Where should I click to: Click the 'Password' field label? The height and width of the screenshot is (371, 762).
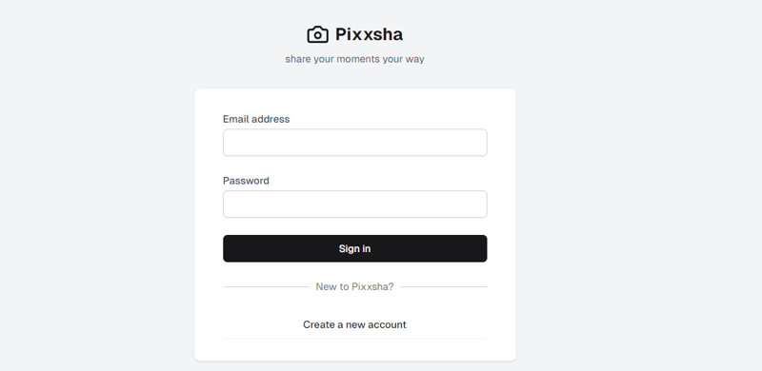click(246, 181)
